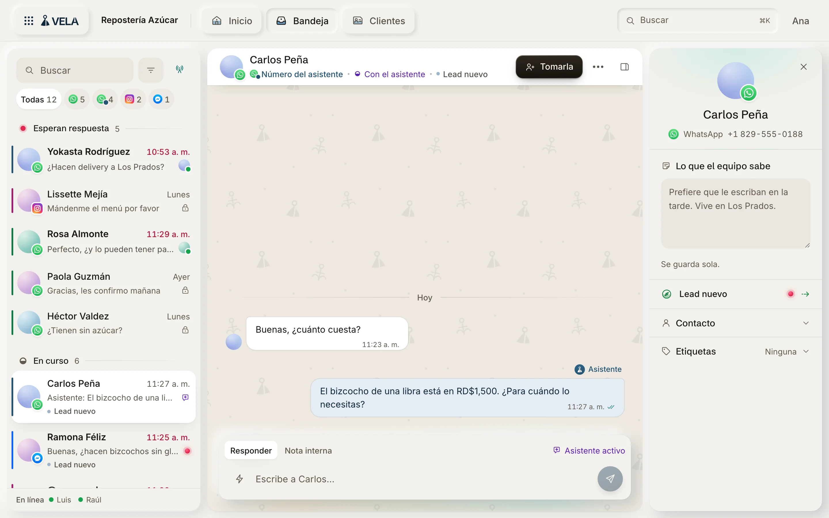The image size is (829, 518).
Task: Toggle the side panel layout icon
Action: (x=625, y=67)
